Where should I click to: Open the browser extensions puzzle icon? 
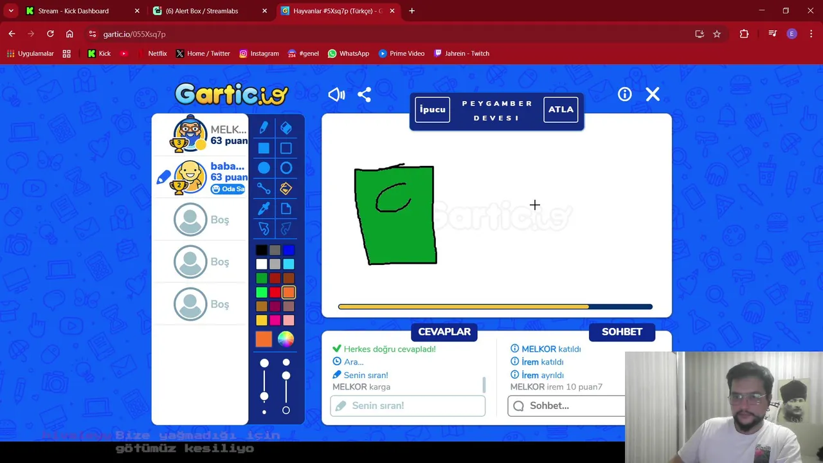(744, 34)
